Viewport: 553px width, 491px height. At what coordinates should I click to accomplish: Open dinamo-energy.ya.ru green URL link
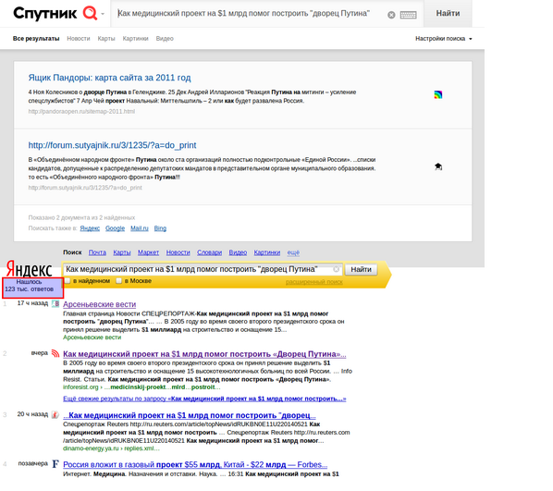111,448
